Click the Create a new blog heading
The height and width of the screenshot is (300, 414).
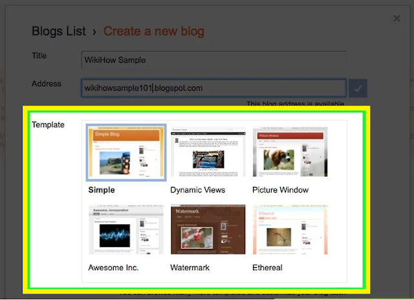(x=154, y=31)
